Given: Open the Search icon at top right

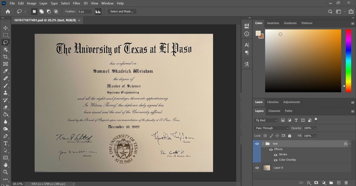Looking at the screenshot, I should [x=330, y=11].
